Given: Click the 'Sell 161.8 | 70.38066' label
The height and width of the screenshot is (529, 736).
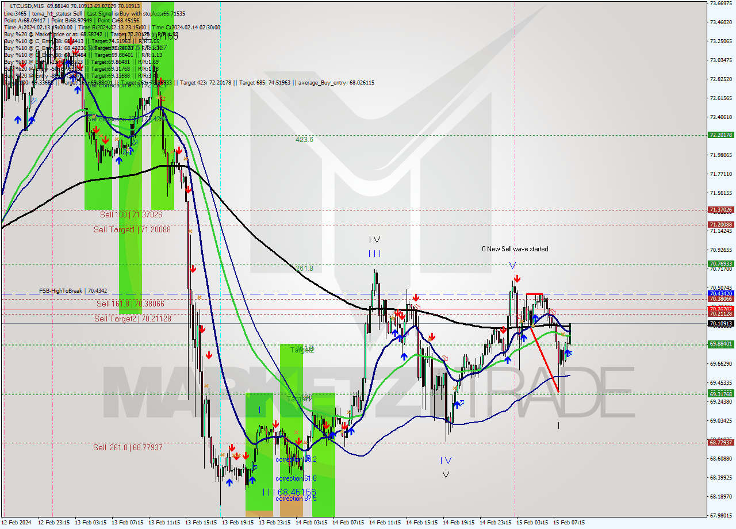Looking at the screenshot, I should [x=130, y=304].
